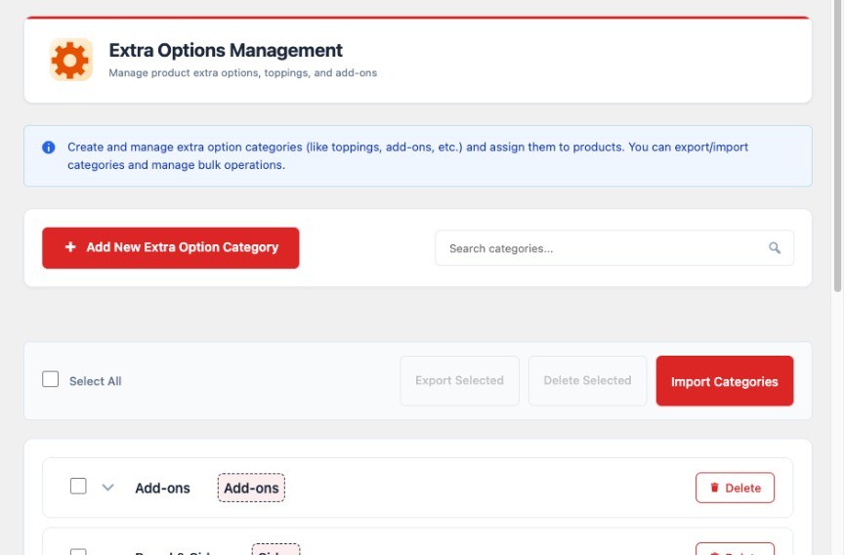Delete the Add-ons category
The width and height of the screenshot is (844, 555).
tap(735, 488)
